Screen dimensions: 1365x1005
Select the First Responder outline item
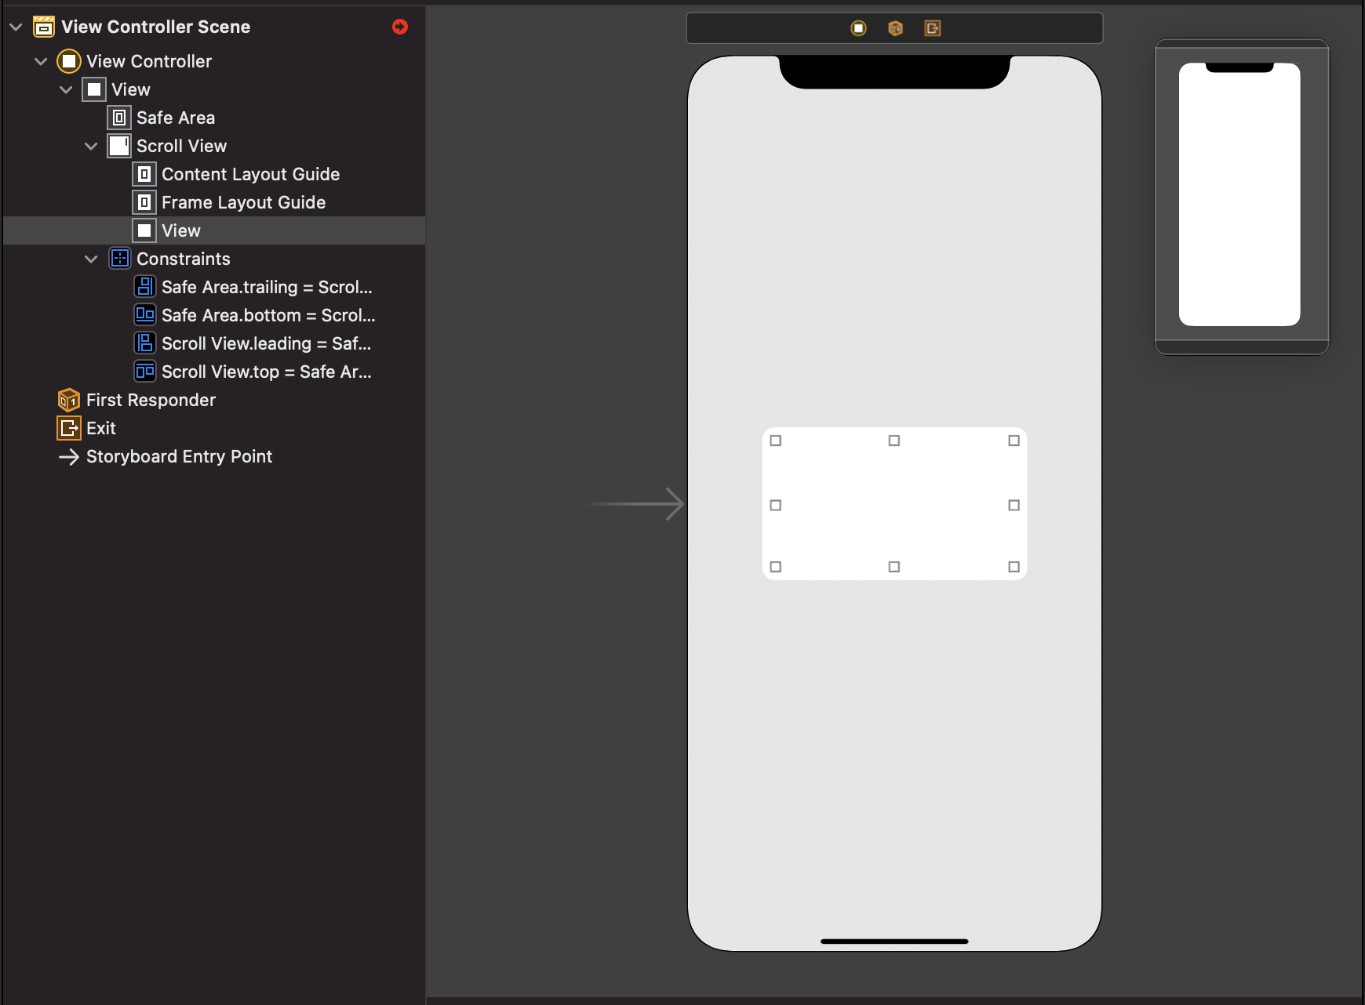coord(151,400)
